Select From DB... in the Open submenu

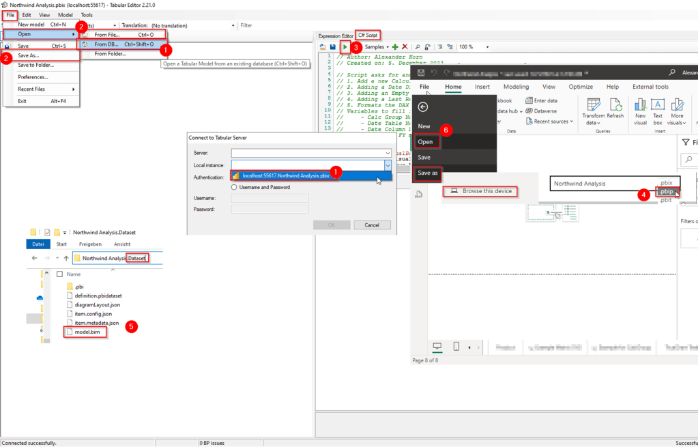[106, 44]
